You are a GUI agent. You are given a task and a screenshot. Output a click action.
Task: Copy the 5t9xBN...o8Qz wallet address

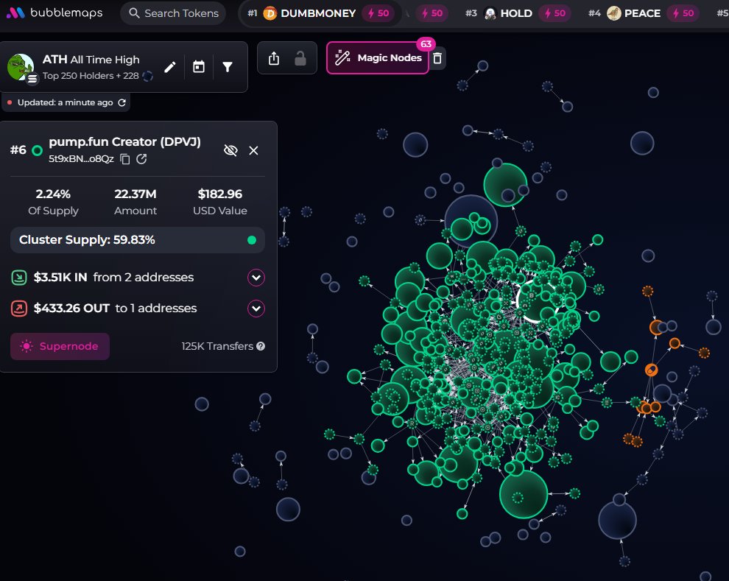(125, 159)
